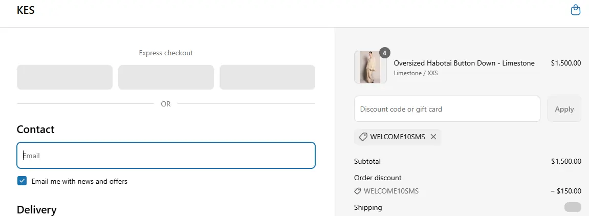Click the tag icon under Order discount
The height and width of the screenshot is (216, 589).
(358, 191)
